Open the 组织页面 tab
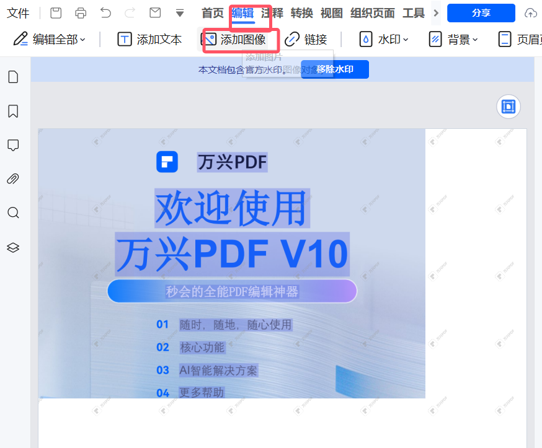 point(372,12)
